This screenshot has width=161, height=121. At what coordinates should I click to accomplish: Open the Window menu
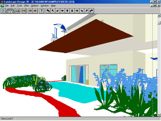pos(45,5)
